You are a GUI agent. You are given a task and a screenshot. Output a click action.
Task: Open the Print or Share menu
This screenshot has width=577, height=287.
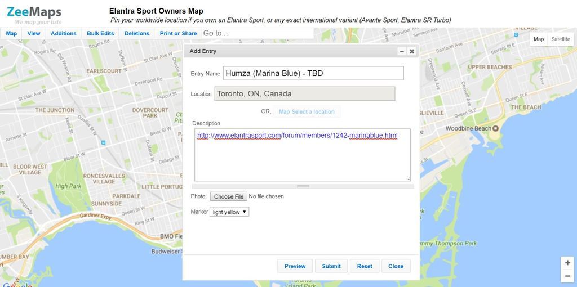coord(178,33)
